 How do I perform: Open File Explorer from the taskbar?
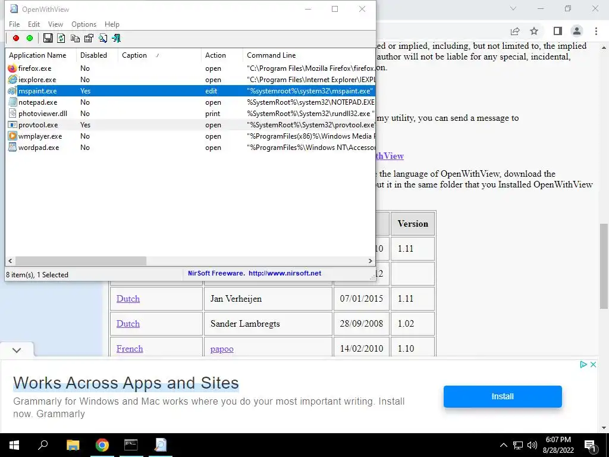tap(73, 445)
